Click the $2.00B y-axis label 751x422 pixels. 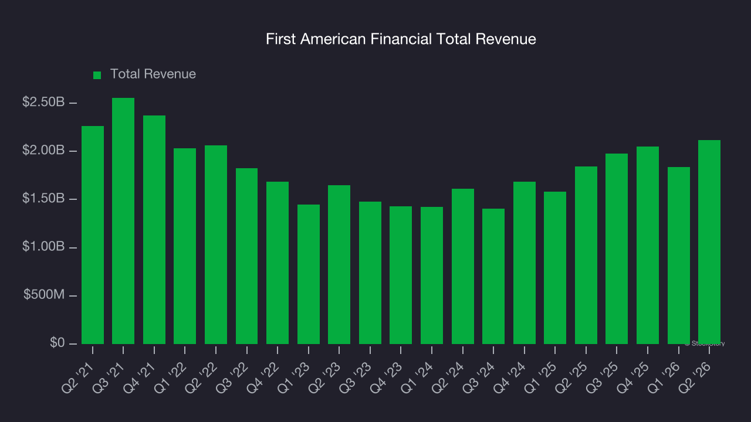pyautogui.click(x=43, y=151)
